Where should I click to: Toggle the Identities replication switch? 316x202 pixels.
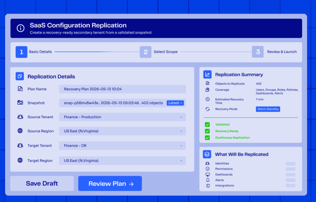coord(291,163)
